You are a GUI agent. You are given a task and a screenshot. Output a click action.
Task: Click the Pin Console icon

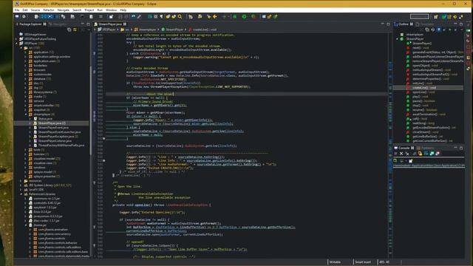pyautogui.click(x=395, y=161)
